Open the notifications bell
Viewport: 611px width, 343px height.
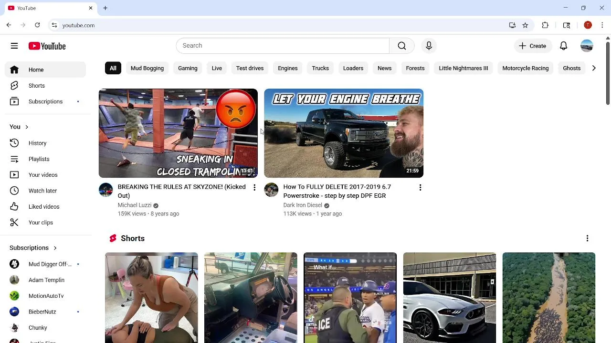click(x=564, y=46)
